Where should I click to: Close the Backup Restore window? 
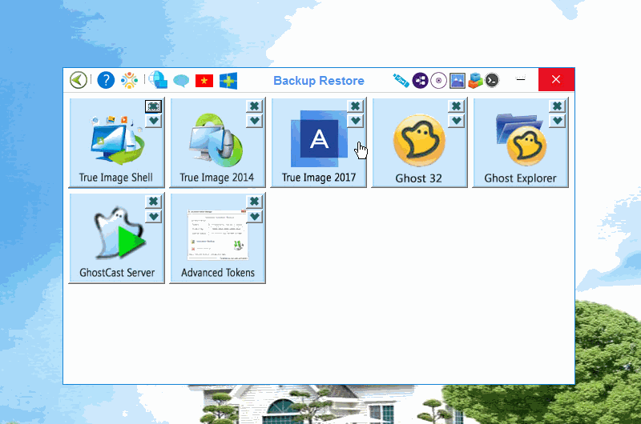556,79
